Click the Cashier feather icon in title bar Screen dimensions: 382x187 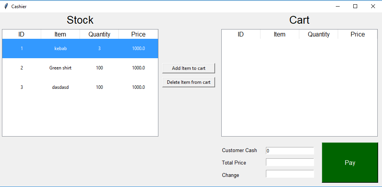point(6,6)
